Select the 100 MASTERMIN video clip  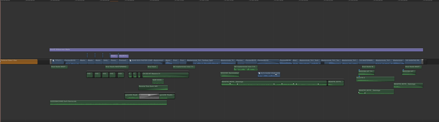(x=366, y=61)
